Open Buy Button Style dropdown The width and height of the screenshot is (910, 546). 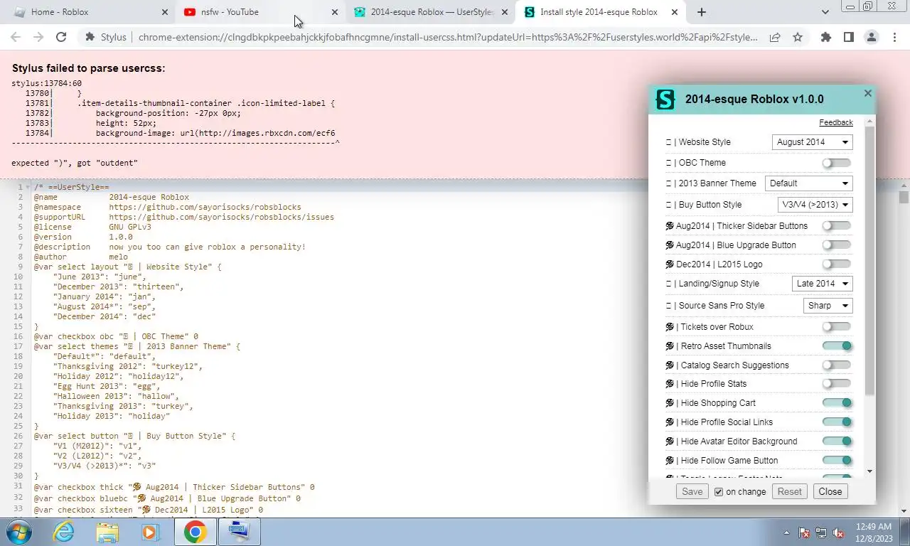[815, 204]
